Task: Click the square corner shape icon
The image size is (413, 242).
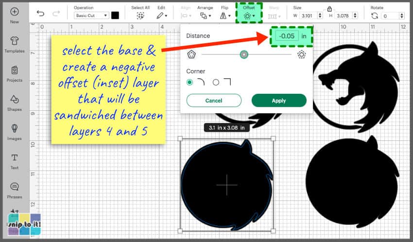Action: [x=227, y=82]
